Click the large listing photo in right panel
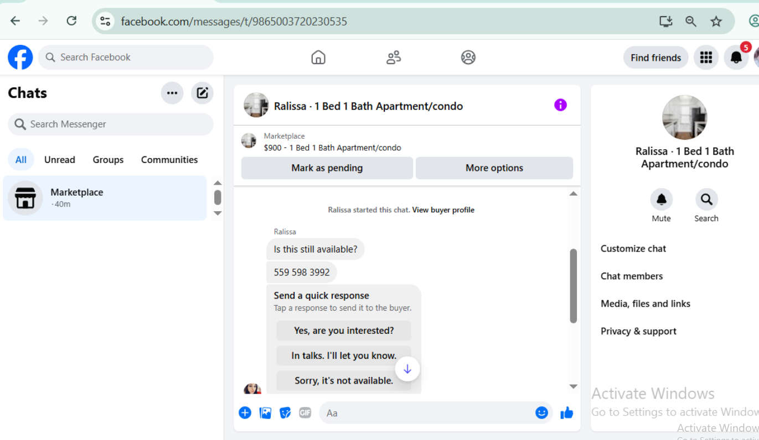The height and width of the screenshot is (440, 759). (685, 117)
